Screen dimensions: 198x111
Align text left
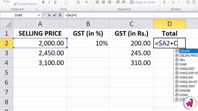coord(97,2)
